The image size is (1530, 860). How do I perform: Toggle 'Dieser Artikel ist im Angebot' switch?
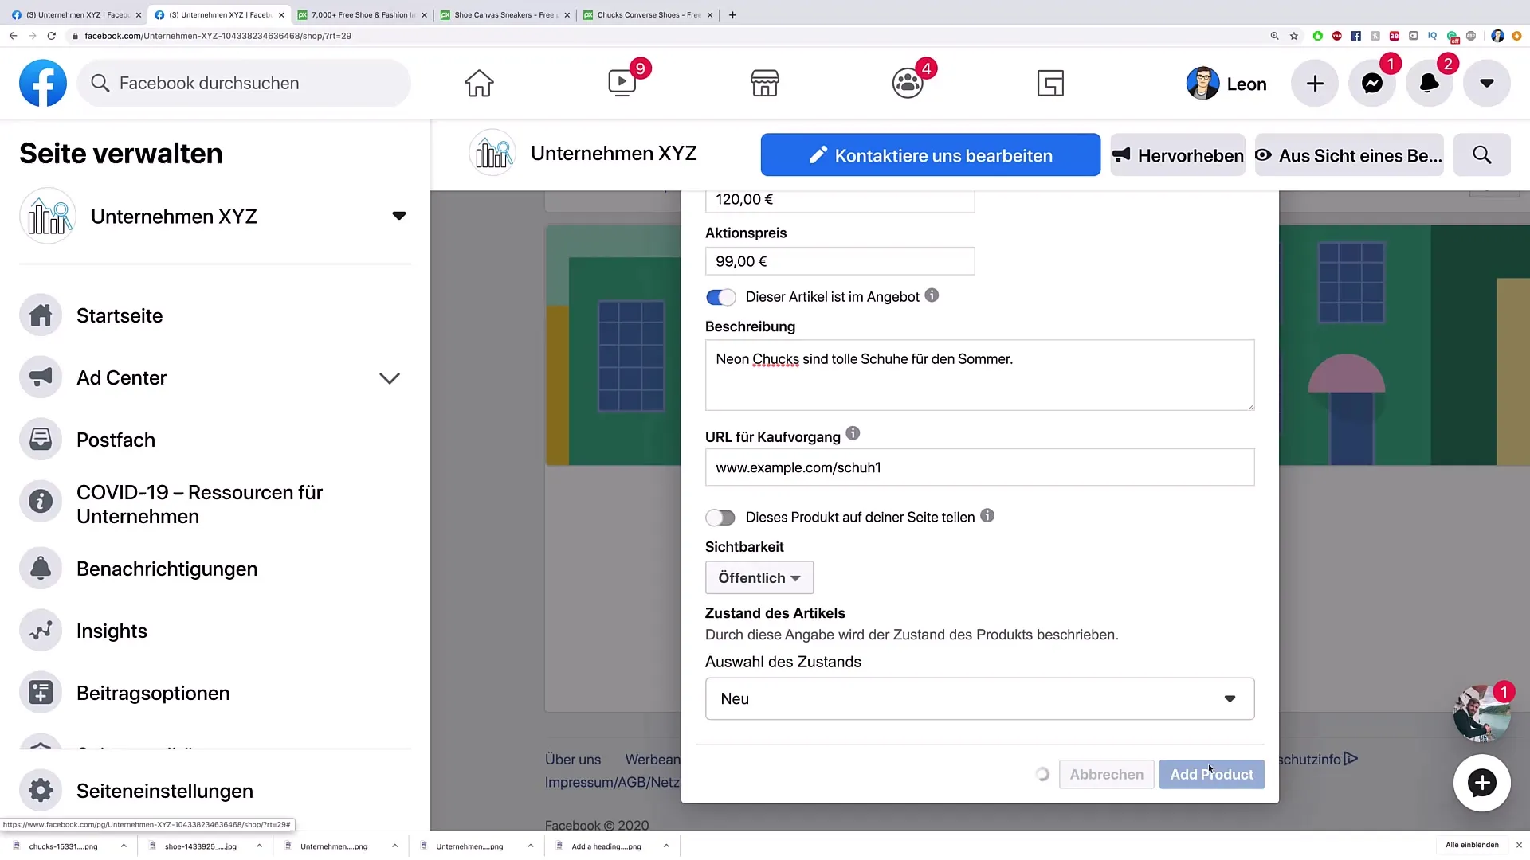(x=721, y=296)
